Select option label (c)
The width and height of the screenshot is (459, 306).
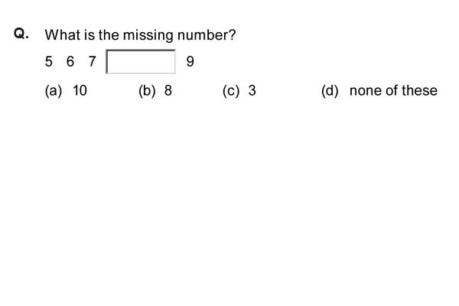tap(231, 91)
